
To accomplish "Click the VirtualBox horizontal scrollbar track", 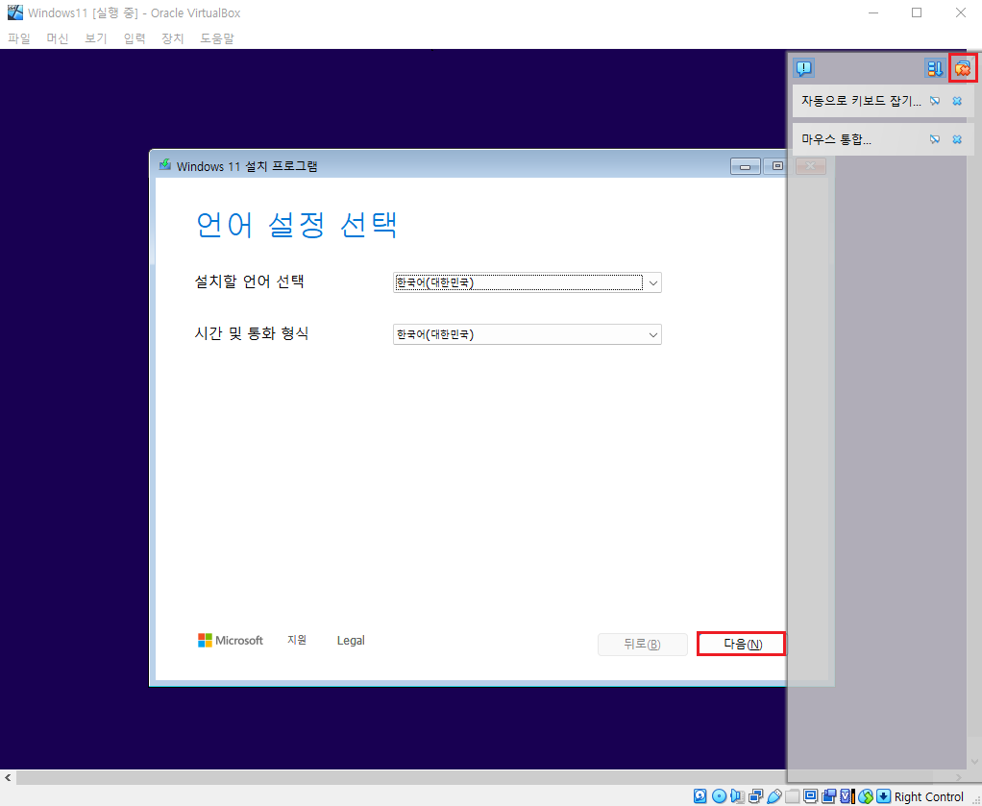I will (x=476, y=777).
